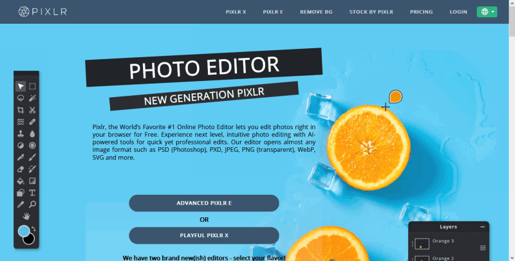This screenshot has width=515, height=261.
Task: Open PIXLR X from navigation
Action: 236,12
